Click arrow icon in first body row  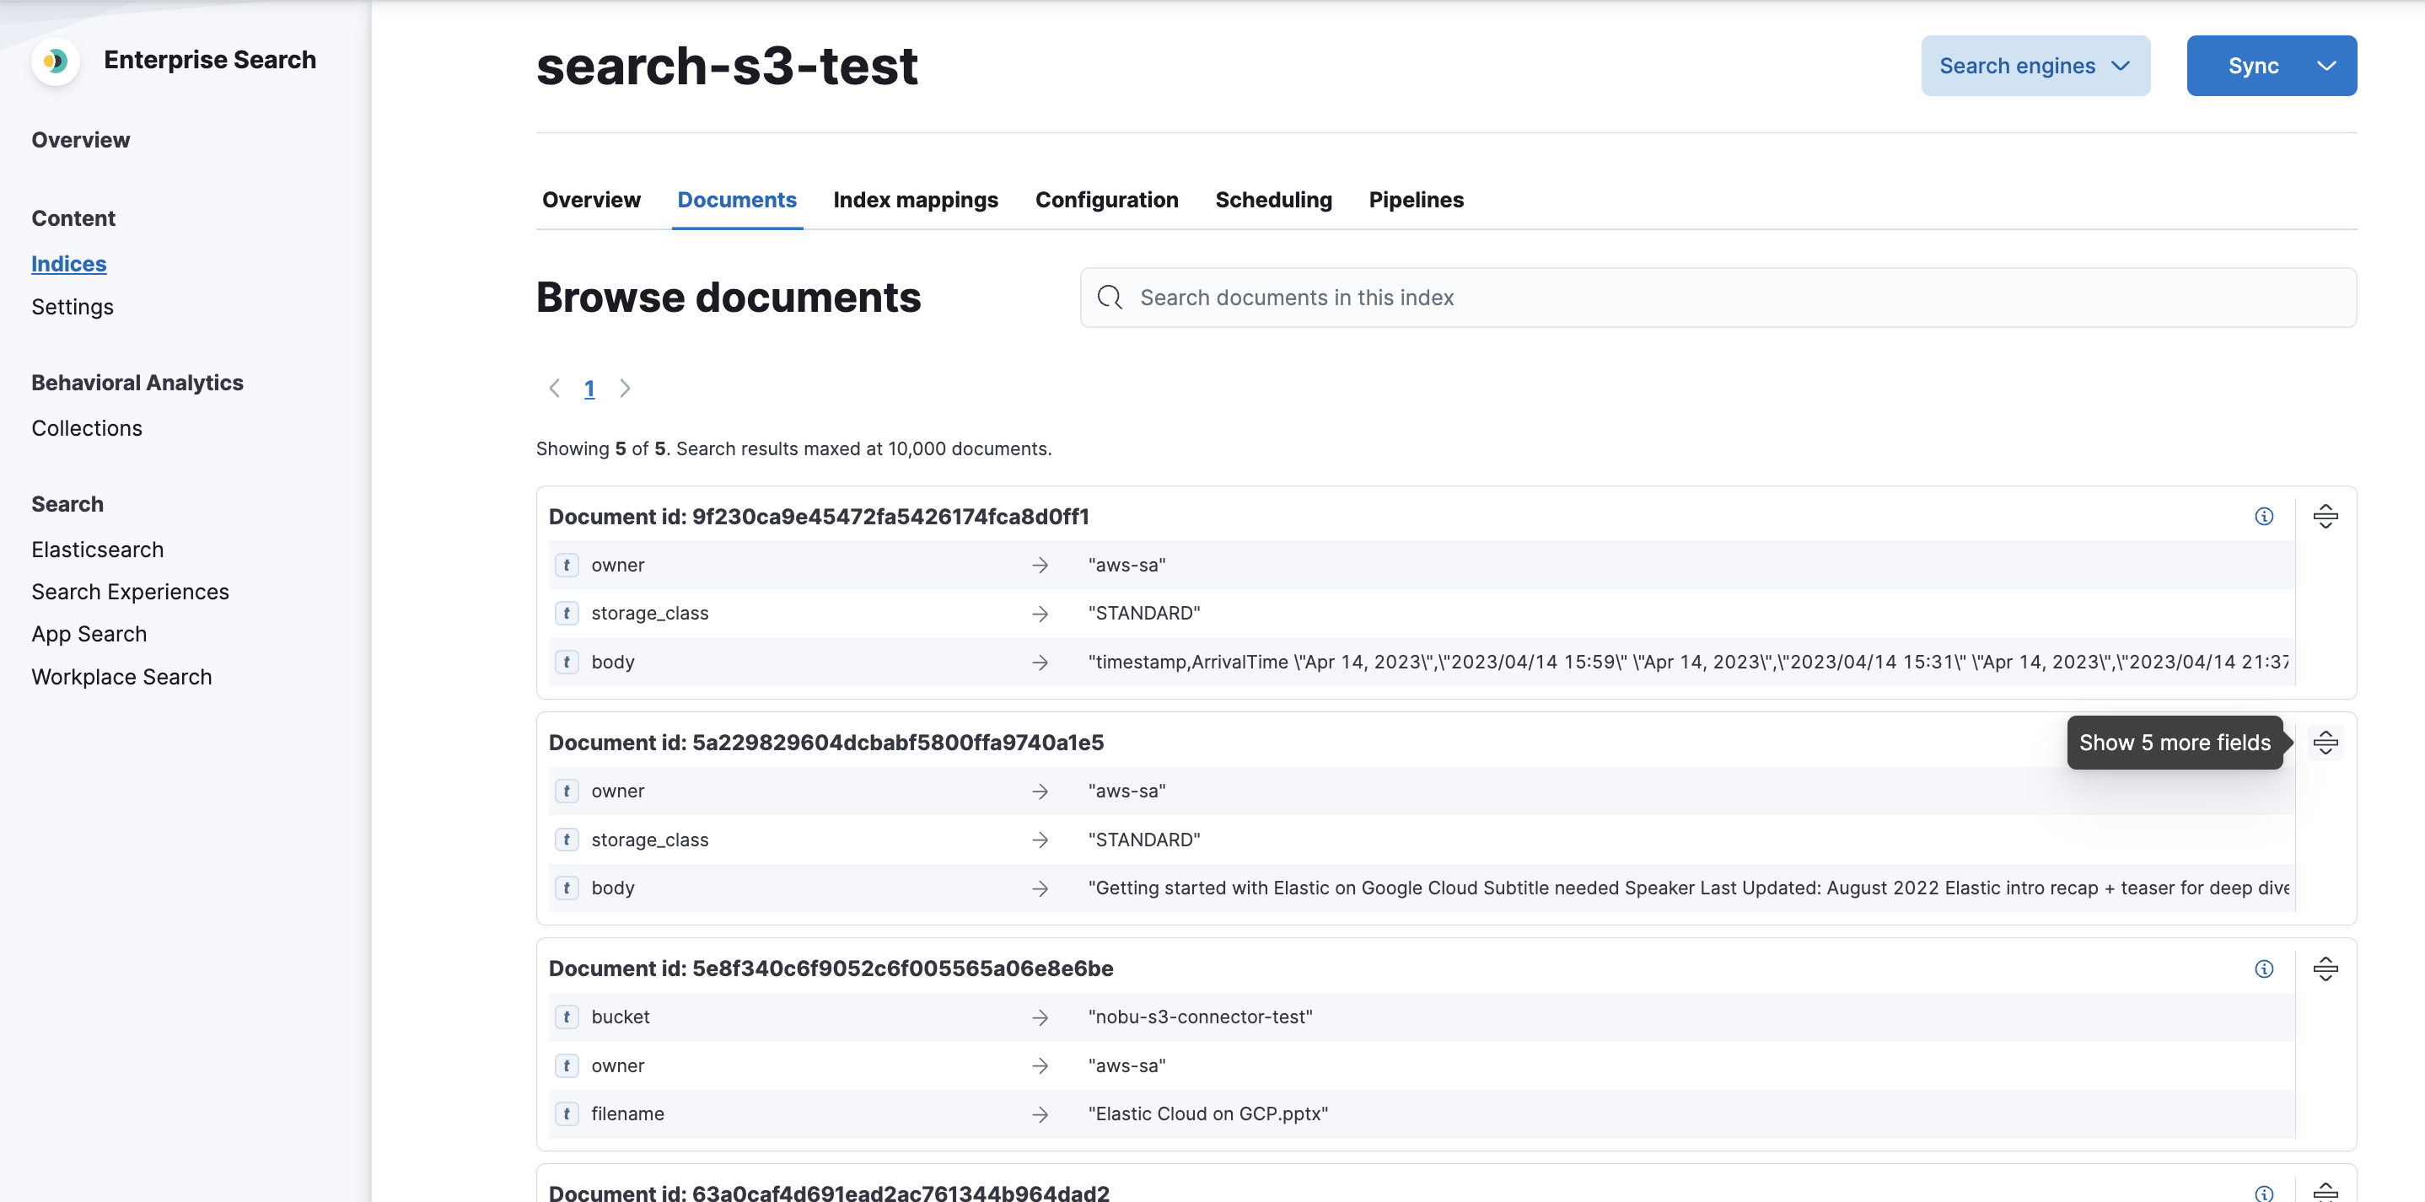(1040, 662)
